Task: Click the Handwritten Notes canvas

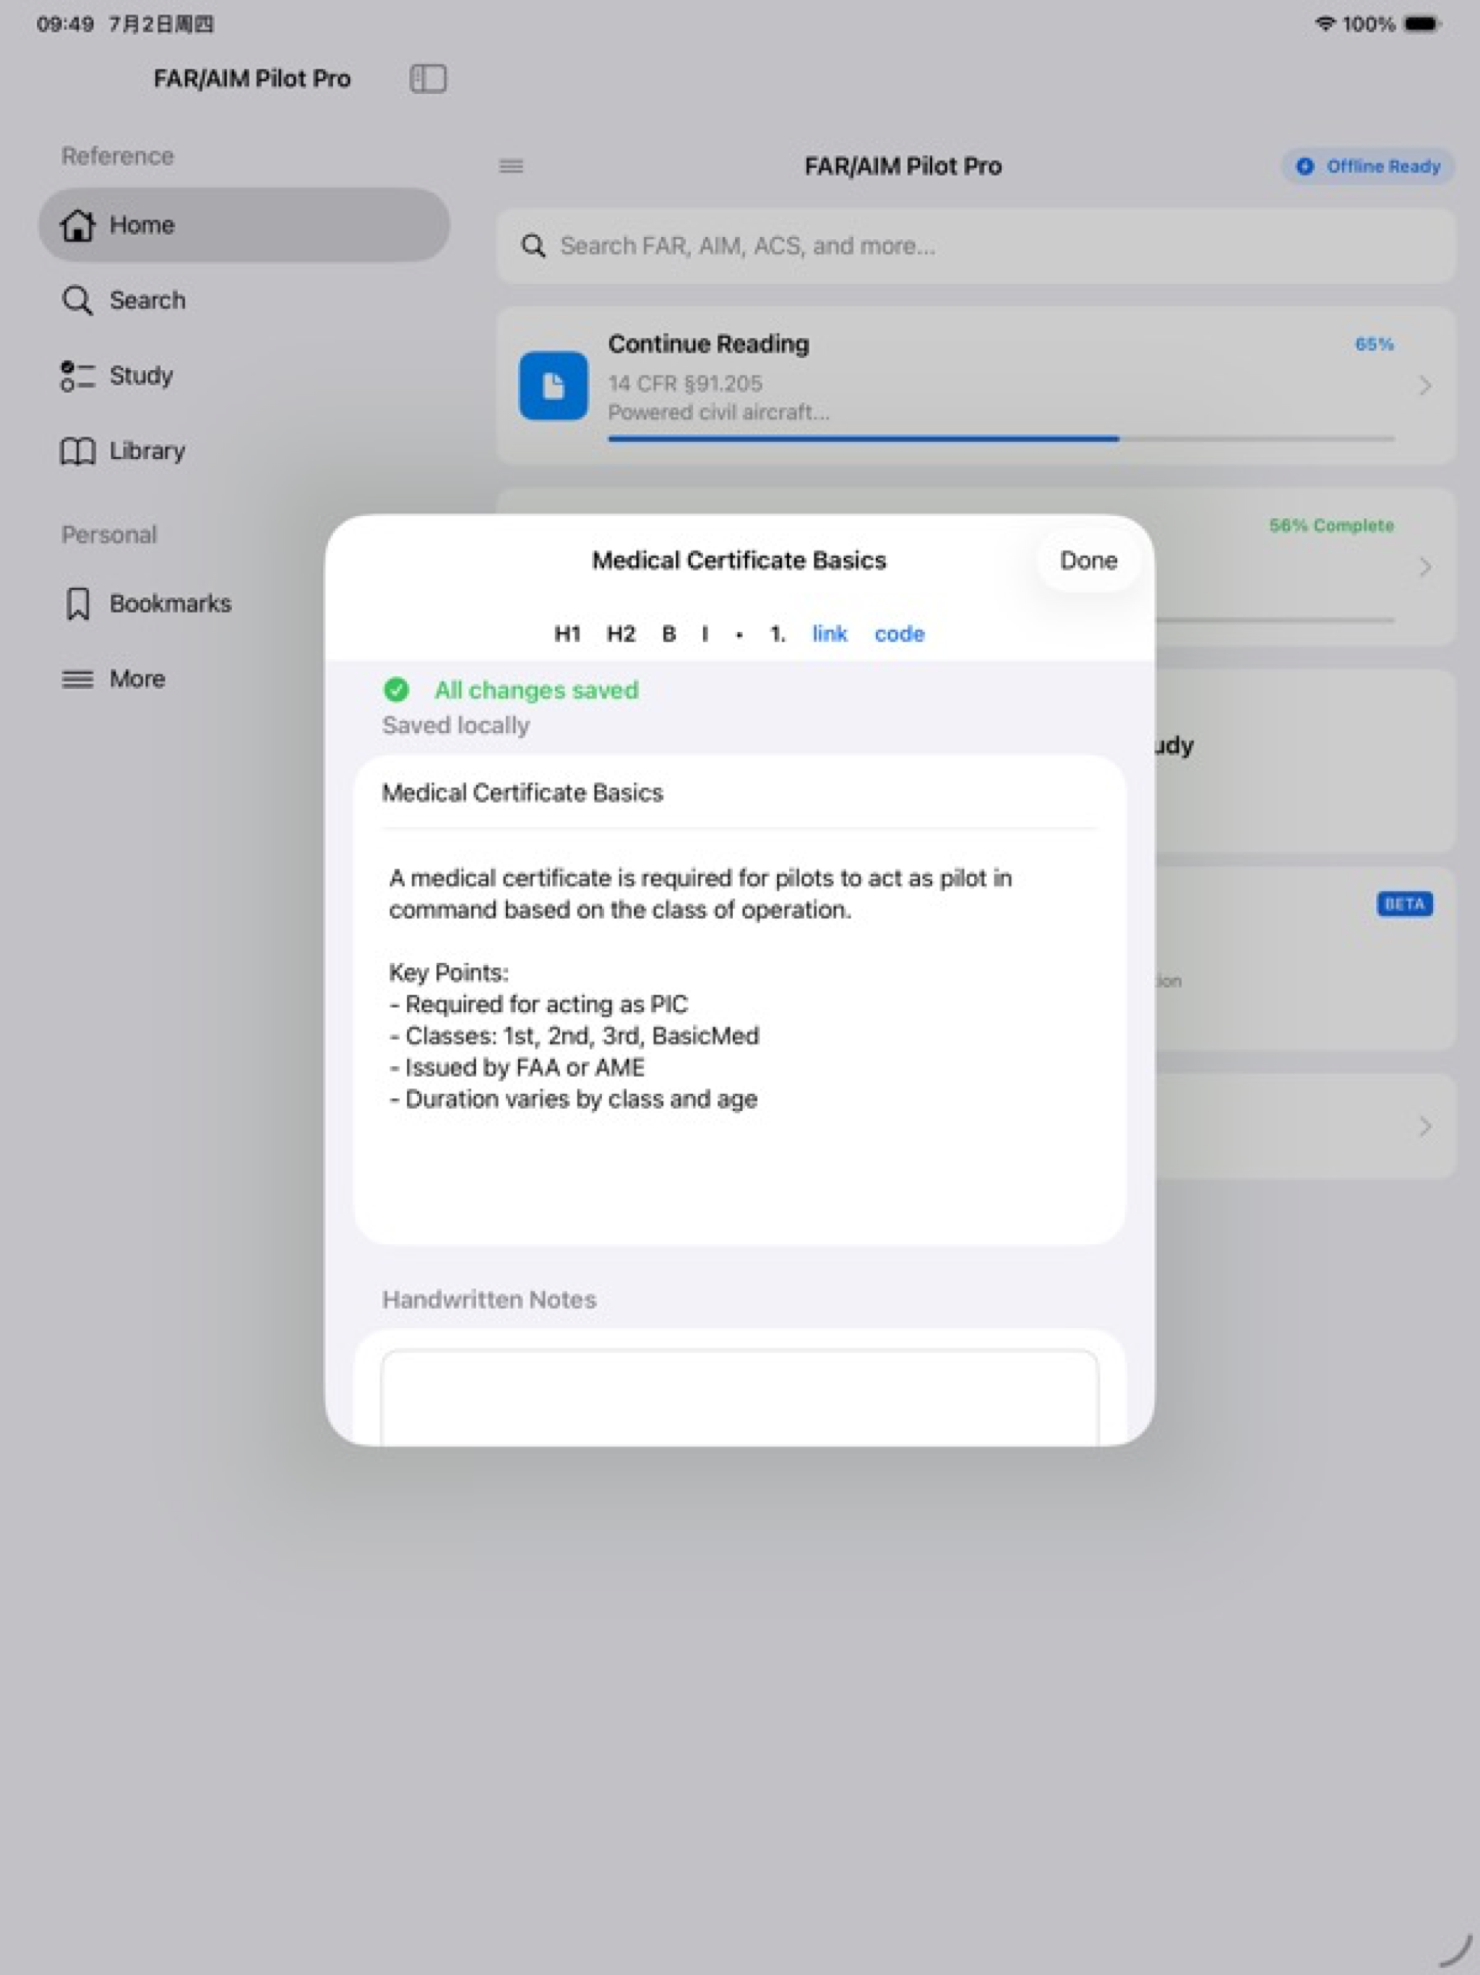Action: 739,1398
